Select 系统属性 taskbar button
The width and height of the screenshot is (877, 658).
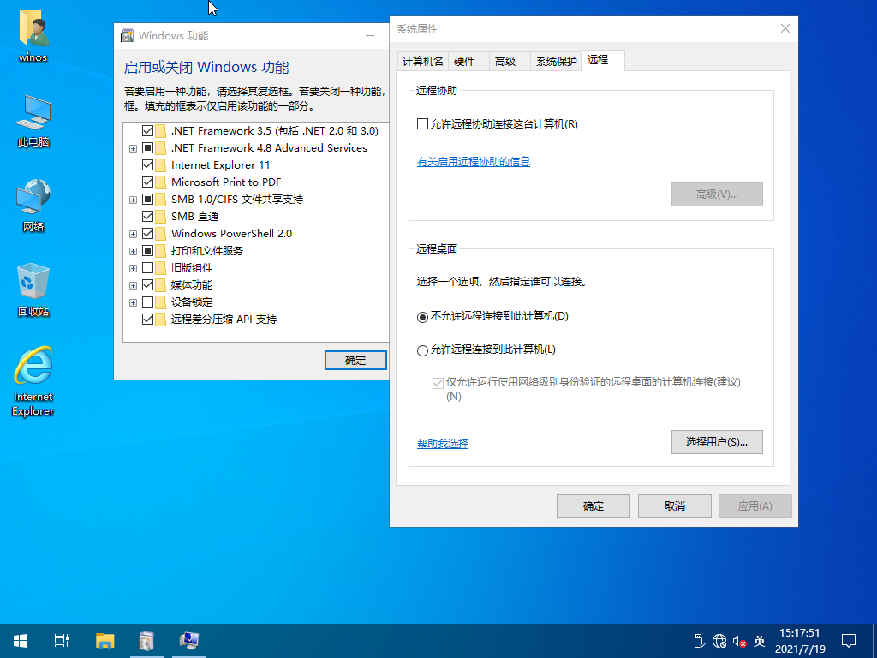189,641
